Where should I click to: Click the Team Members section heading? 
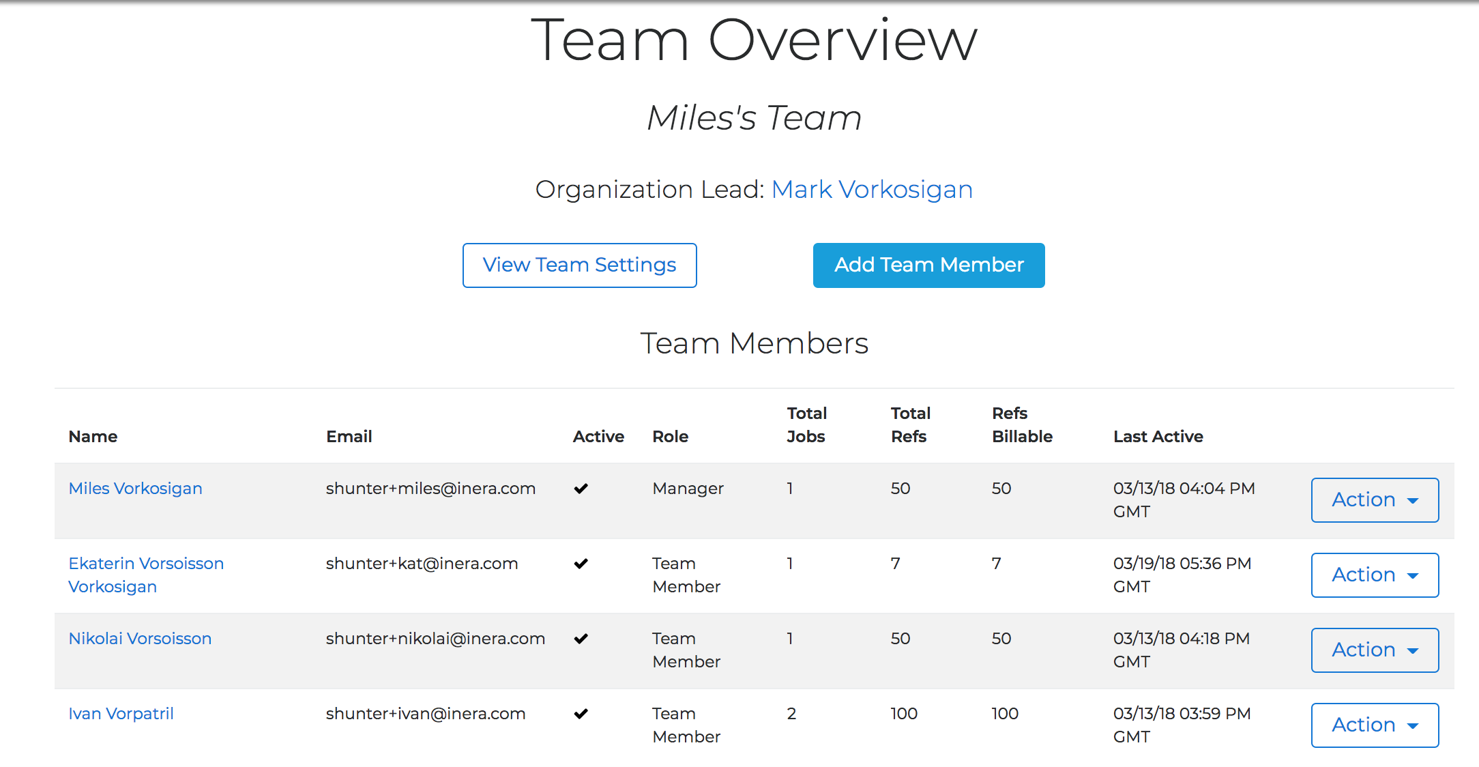pyautogui.click(x=755, y=343)
